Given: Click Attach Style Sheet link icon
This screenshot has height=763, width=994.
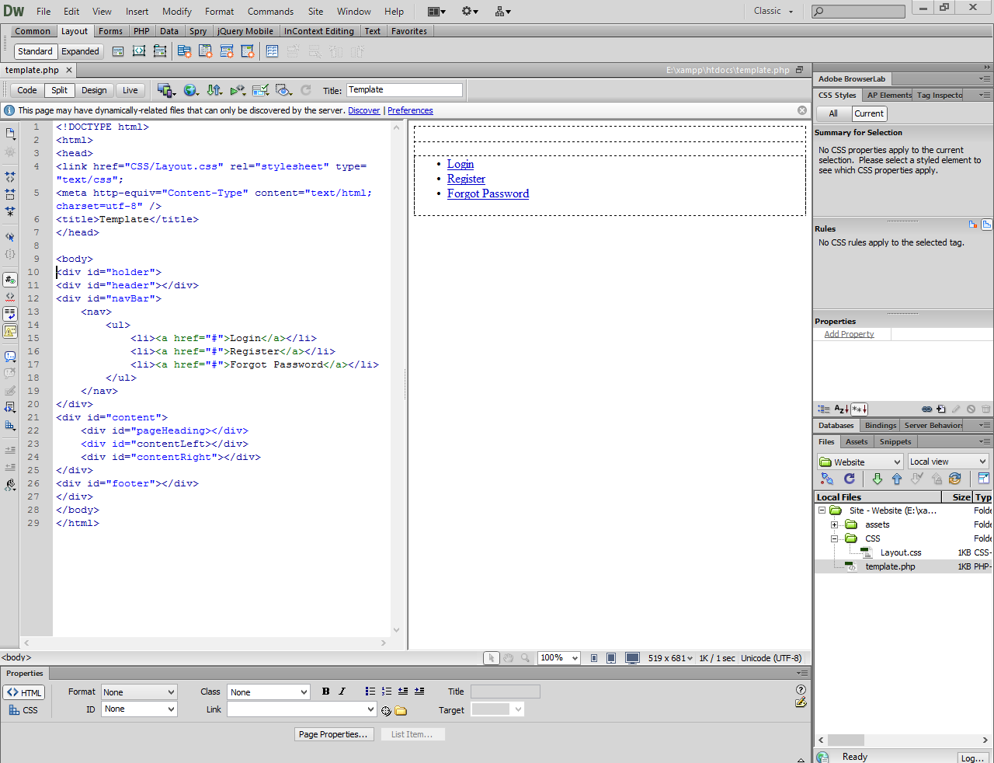Looking at the screenshot, I should [x=926, y=409].
